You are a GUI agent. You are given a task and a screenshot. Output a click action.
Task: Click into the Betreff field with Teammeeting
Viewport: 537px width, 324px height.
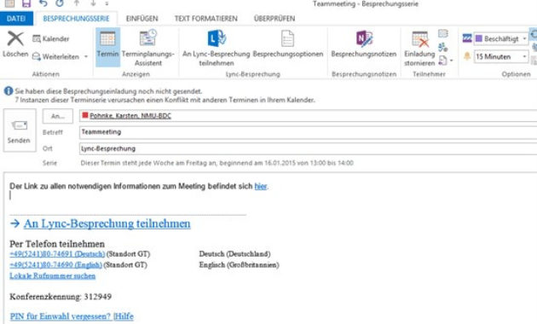[x=308, y=132]
